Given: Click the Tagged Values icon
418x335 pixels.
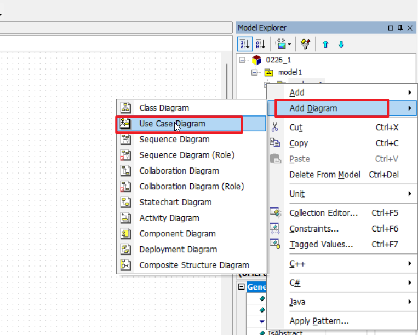Looking at the screenshot, I should [274, 244].
